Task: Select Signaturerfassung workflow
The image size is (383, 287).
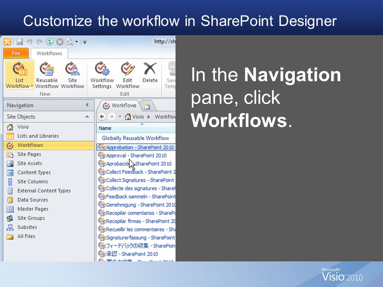Action: click(136, 238)
